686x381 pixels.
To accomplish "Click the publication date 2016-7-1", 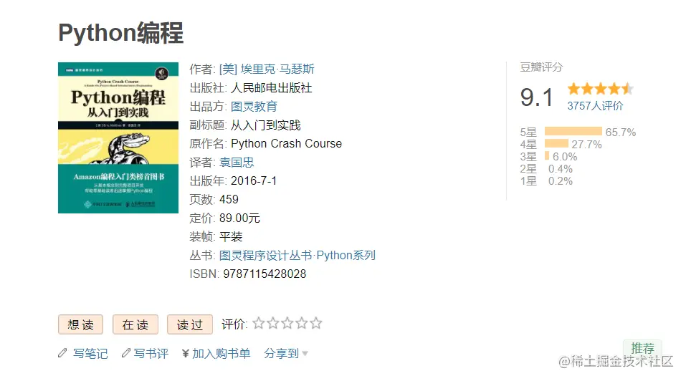I will 254,181.
